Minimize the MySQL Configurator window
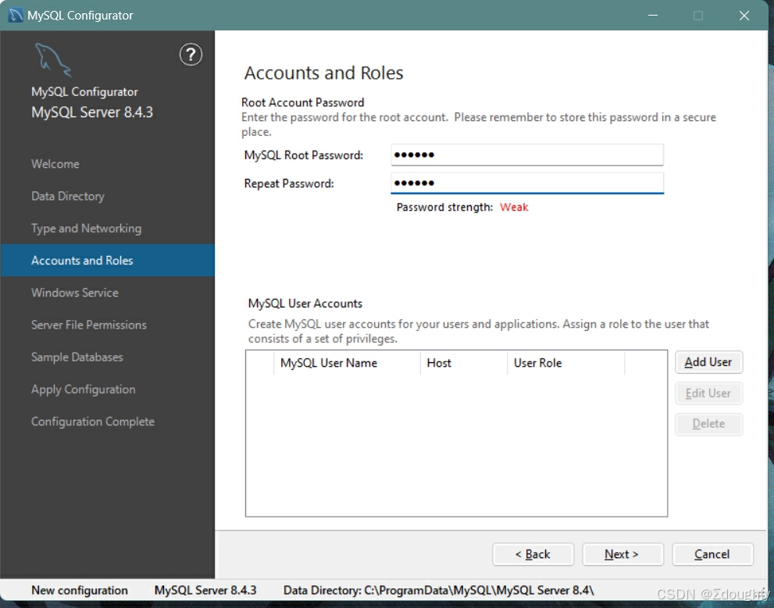The width and height of the screenshot is (774, 608). [653, 16]
